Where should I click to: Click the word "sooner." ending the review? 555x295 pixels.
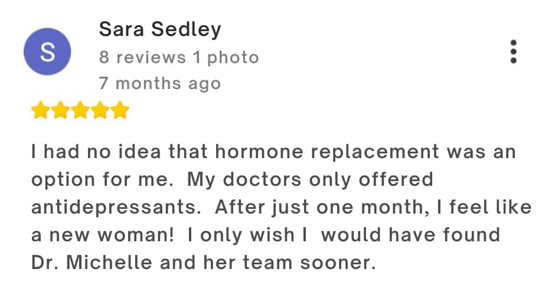(x=338, y=263)
